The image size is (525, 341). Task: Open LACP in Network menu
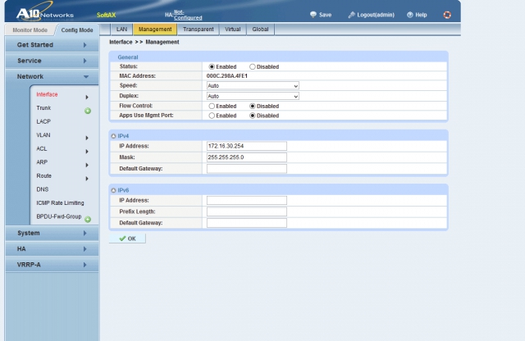coord(43,121)
